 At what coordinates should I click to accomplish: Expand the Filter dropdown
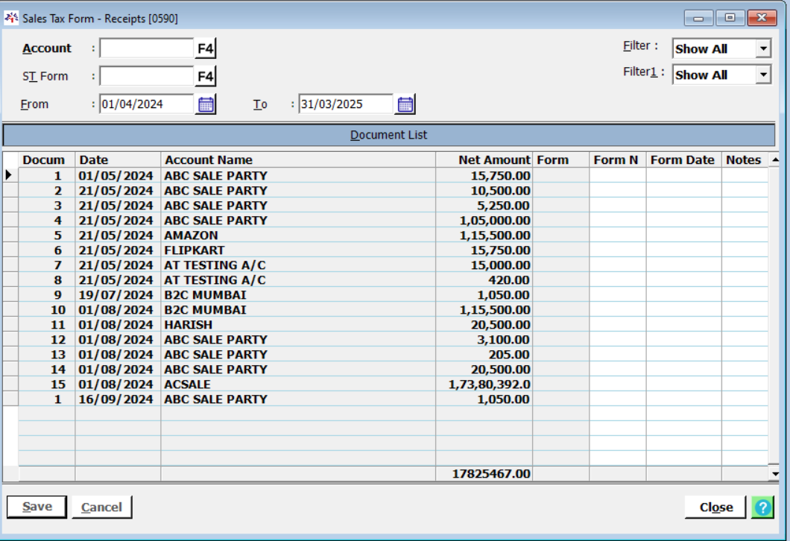(762, 49)
